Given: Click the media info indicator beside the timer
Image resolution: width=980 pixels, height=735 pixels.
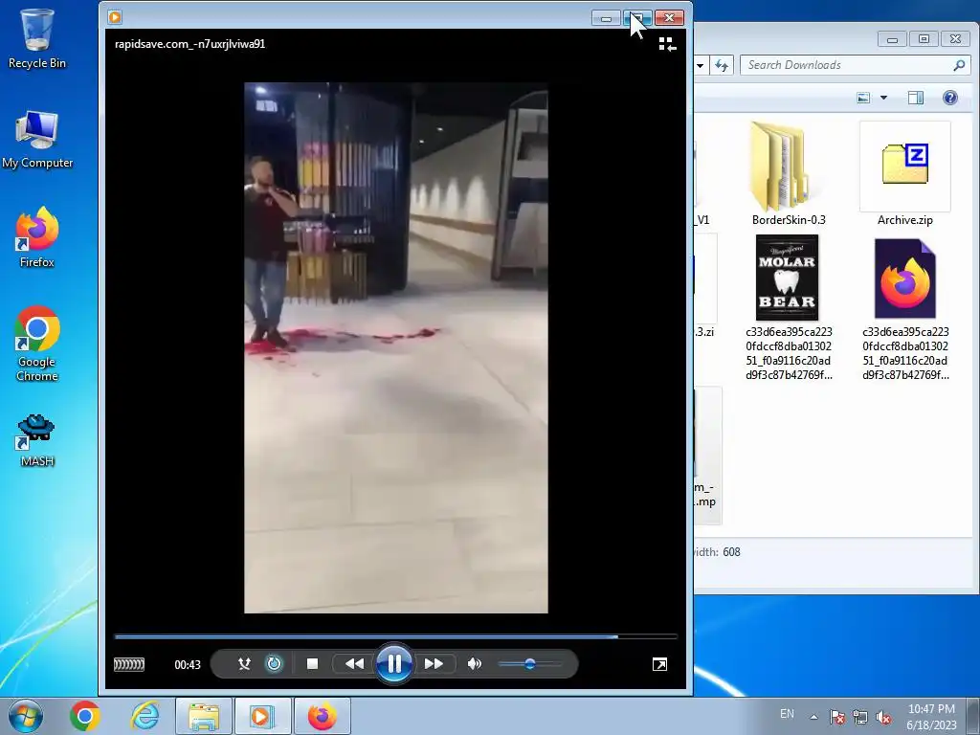Looking at the screenshot, I should [129, 664].
